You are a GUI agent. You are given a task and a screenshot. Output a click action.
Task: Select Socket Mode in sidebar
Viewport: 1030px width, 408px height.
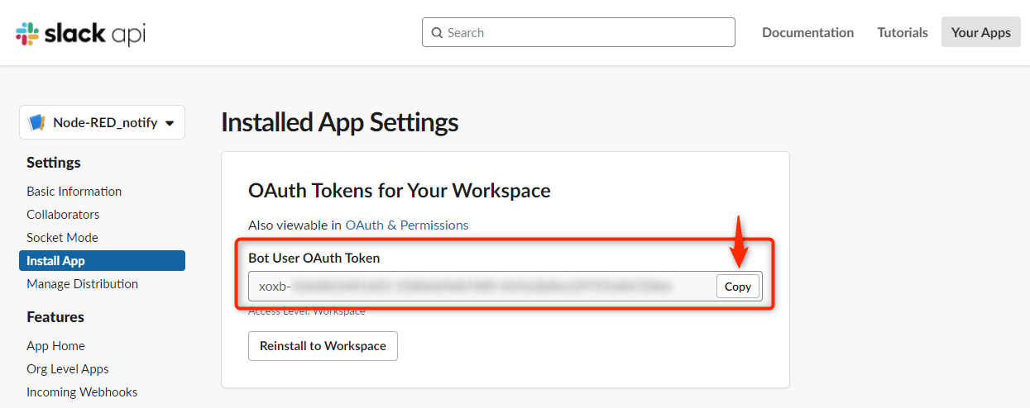[x=62, y=237]
